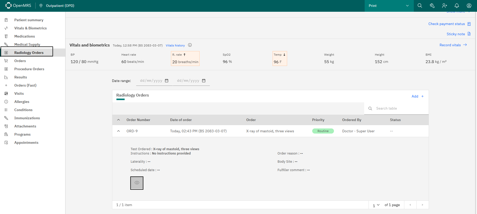Open the start date calendar icon
Screen dimensions: 477x214
pyautogui.click(x=167, y=81)
